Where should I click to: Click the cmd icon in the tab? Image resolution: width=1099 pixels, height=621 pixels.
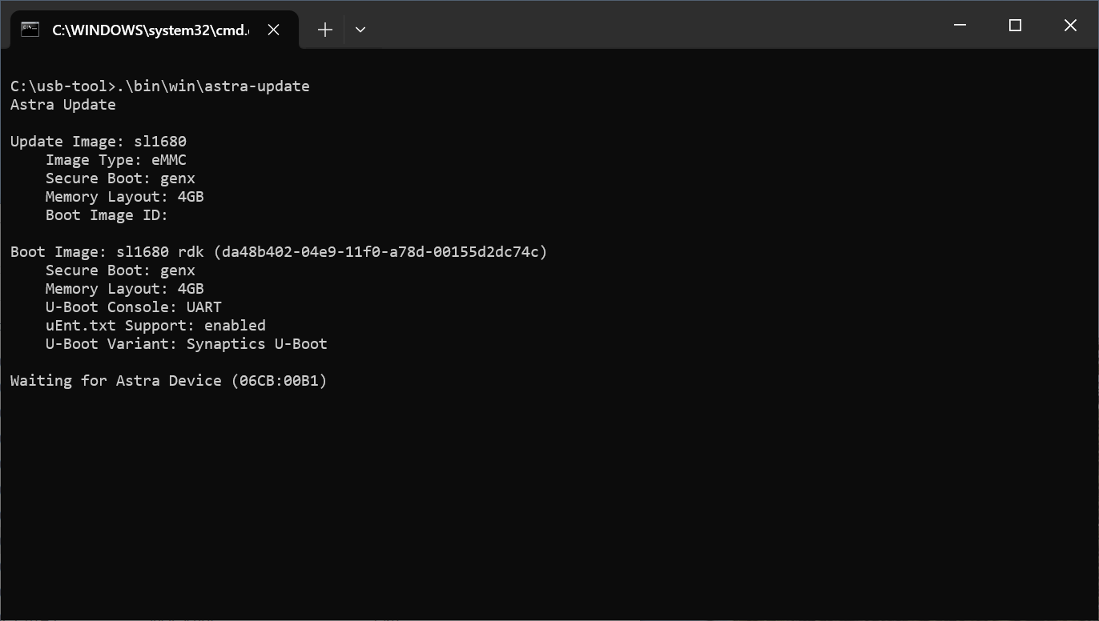pyautogui.click(x=30, y=30)
